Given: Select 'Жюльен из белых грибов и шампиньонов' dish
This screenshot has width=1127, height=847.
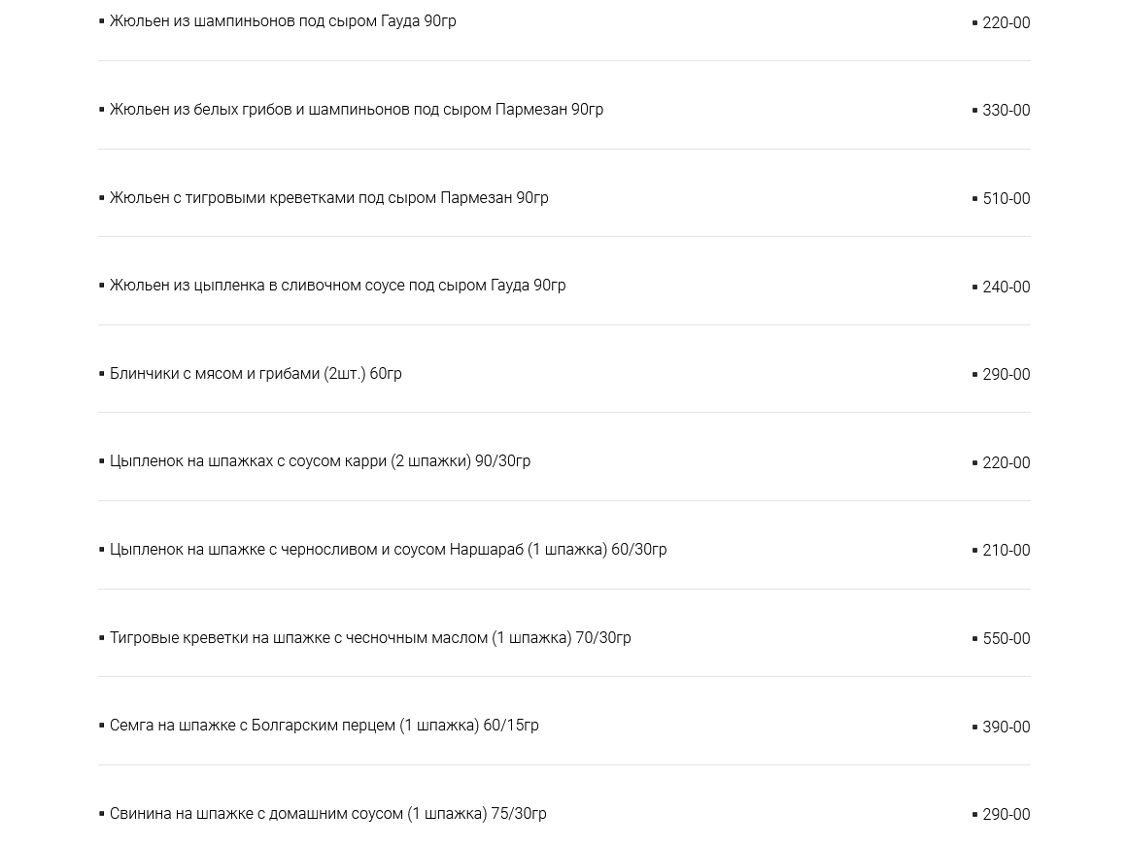Looking at the screenshot, I should click(356, 110).
